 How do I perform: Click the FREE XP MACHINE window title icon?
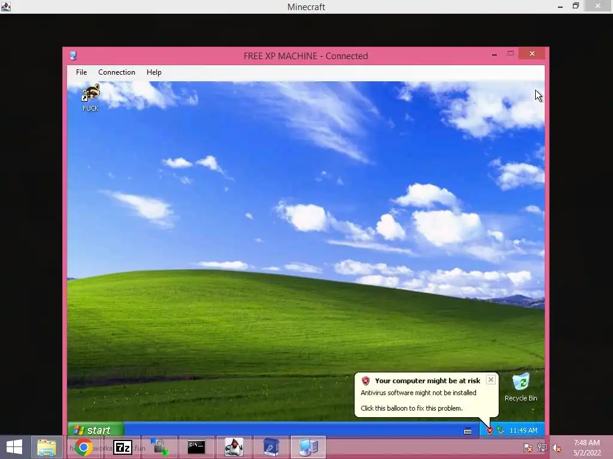[x=73, y=56]
